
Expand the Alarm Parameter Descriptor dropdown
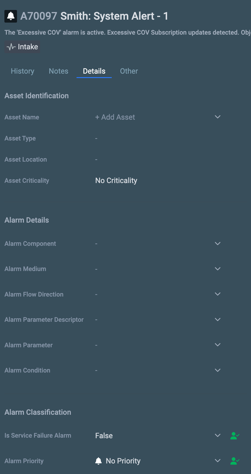click(x=218, y=319)
